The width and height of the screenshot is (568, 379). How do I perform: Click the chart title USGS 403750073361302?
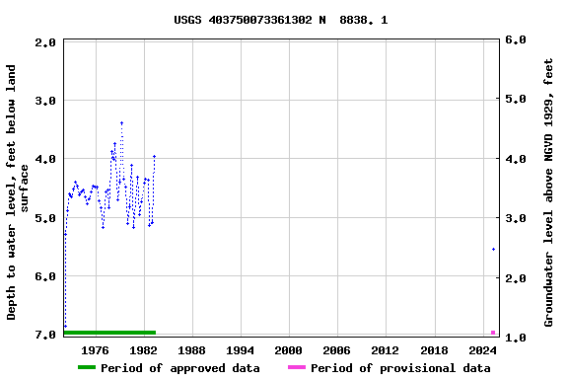click(x=281, y=20)
